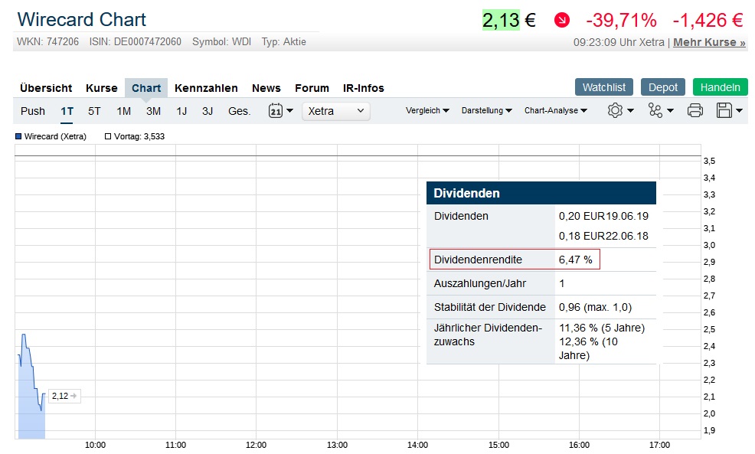
Task: Click the -1,426 € absolute change value
Action: click(x=708, y=20)
